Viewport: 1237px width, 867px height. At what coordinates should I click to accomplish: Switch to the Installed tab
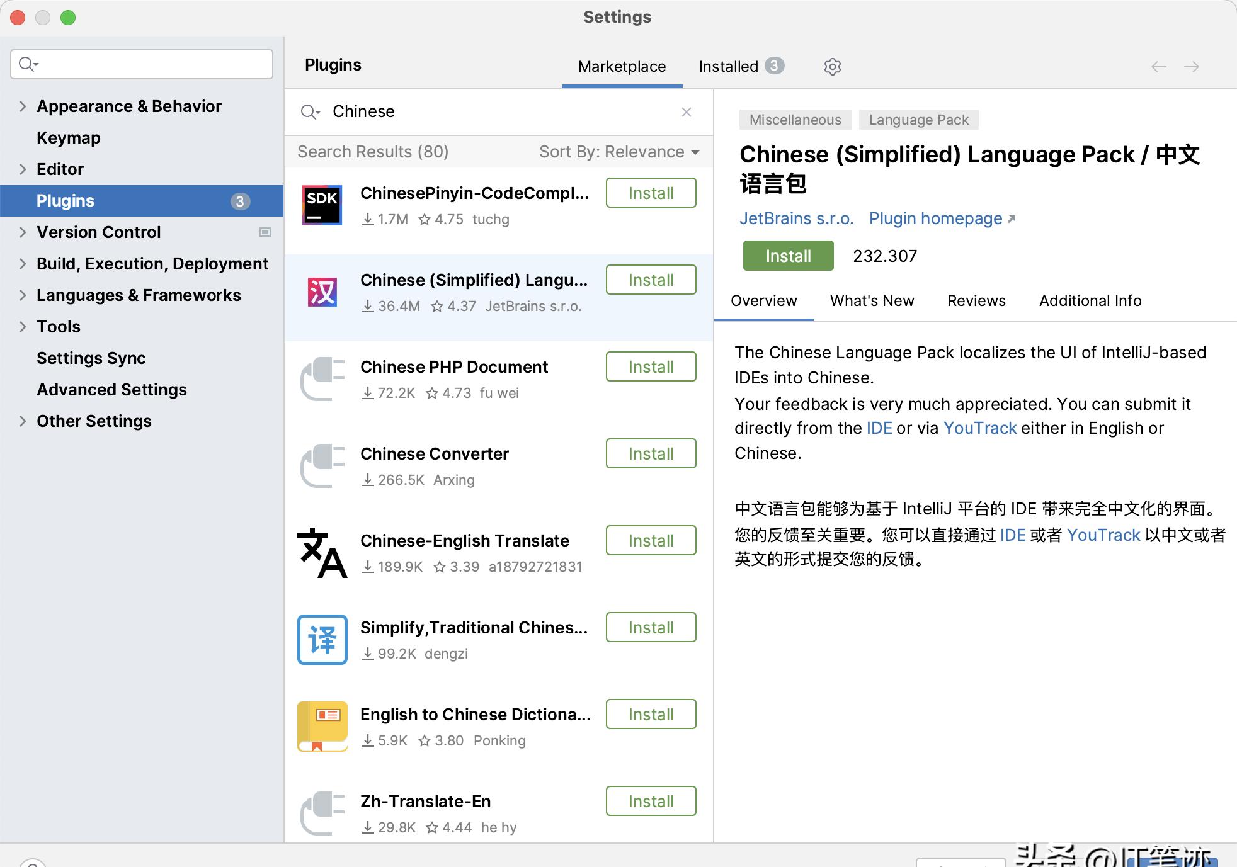(741, 67)
